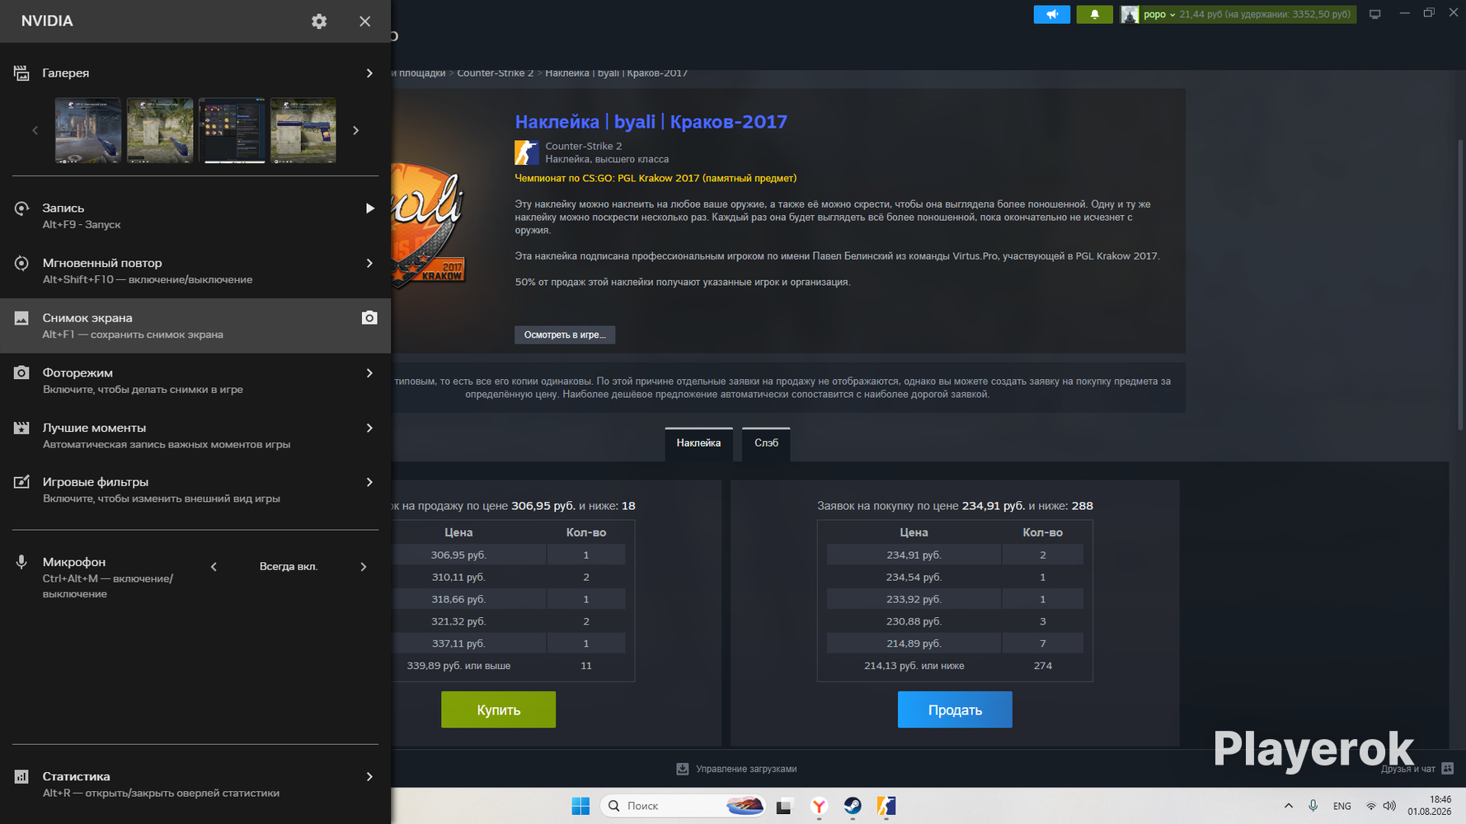Select the 214,89 руб. buy order cell
The image size is (1466, 824).
pyautogui.click(x=914, y=644)
